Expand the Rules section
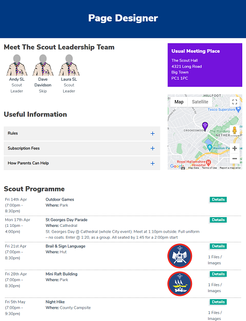 (82, 133)
